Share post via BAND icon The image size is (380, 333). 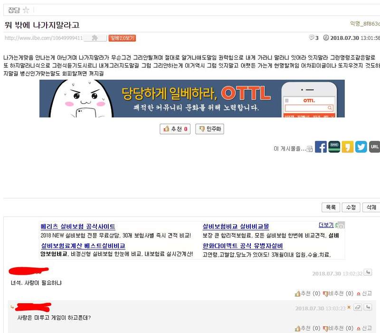point(334,147)
